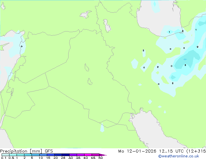Viewport: 206px width, 159px height.
Task: Click the legend label '0.1'
Action: [4, 158]
